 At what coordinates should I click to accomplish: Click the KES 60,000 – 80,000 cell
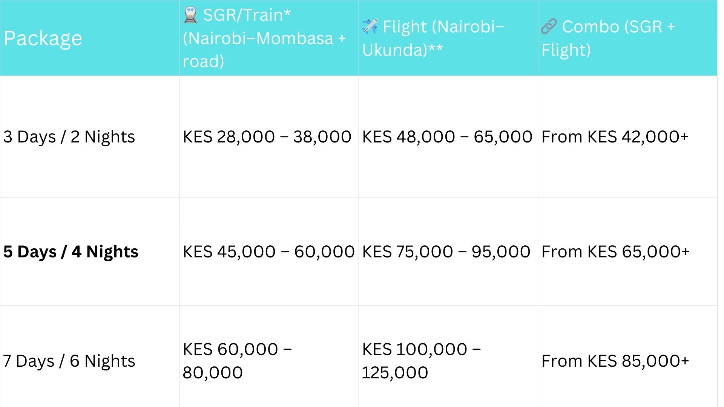click(x=237, y=361)
